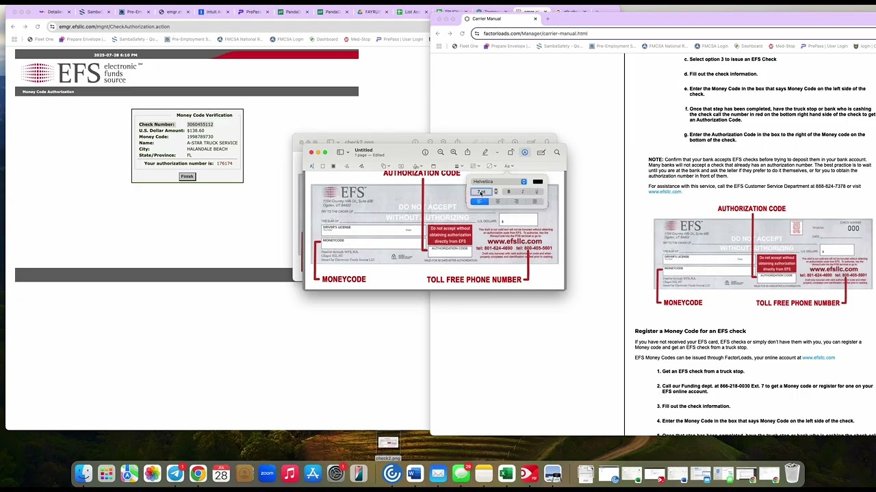Open the form-filling tool in Preview

click(x=541, y=152)
